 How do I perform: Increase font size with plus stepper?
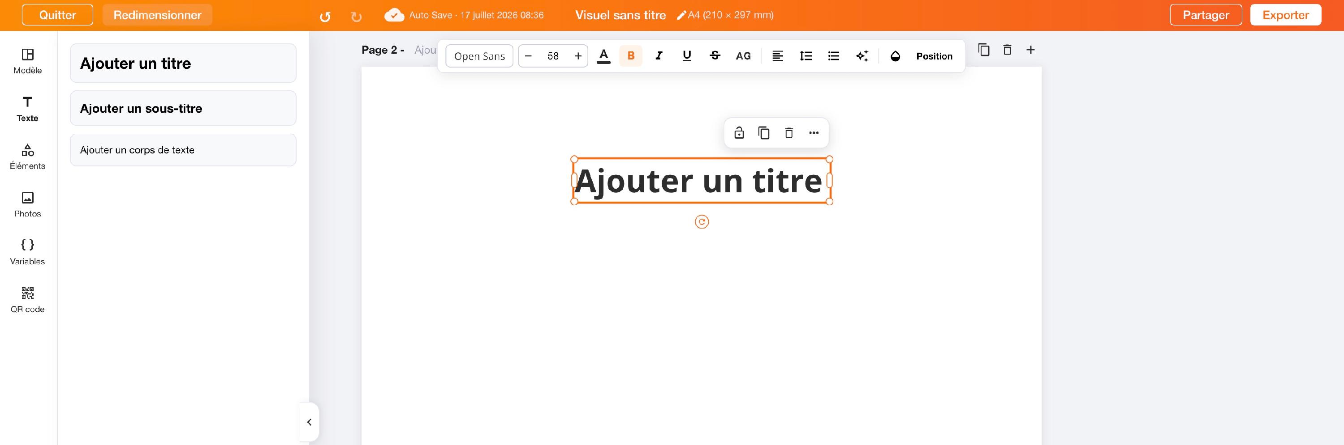577,56
